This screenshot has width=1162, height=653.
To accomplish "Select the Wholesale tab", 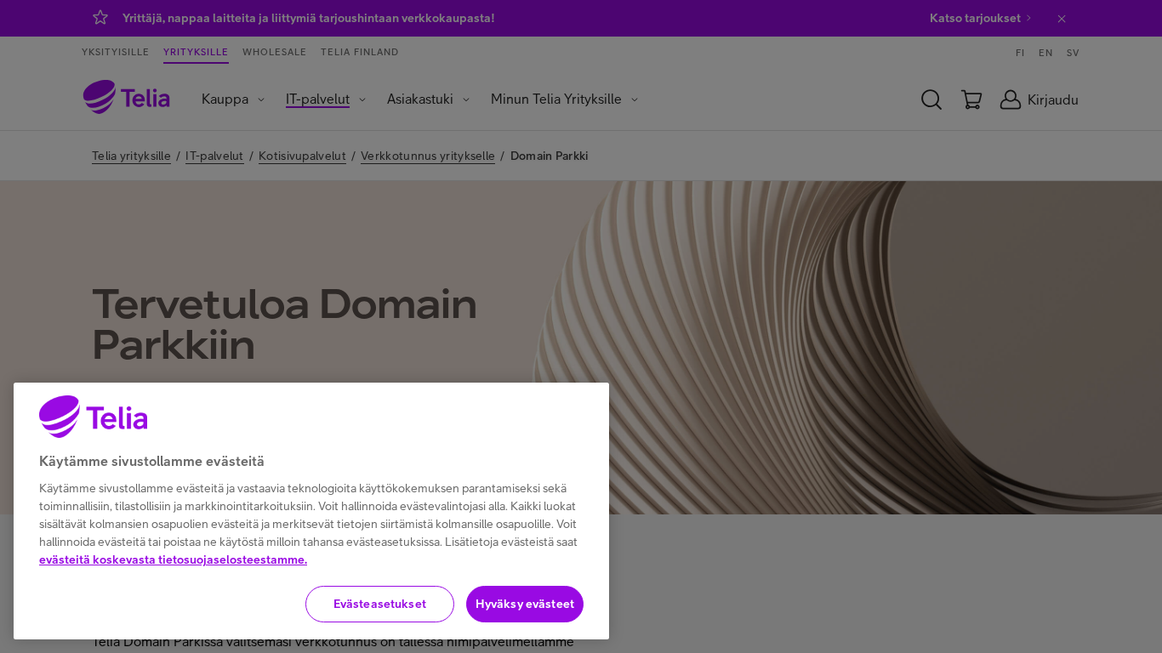I will [274, 52].
